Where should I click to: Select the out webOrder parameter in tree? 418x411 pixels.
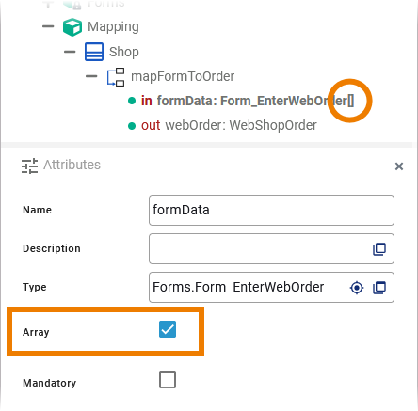click(x=229, y=125)
